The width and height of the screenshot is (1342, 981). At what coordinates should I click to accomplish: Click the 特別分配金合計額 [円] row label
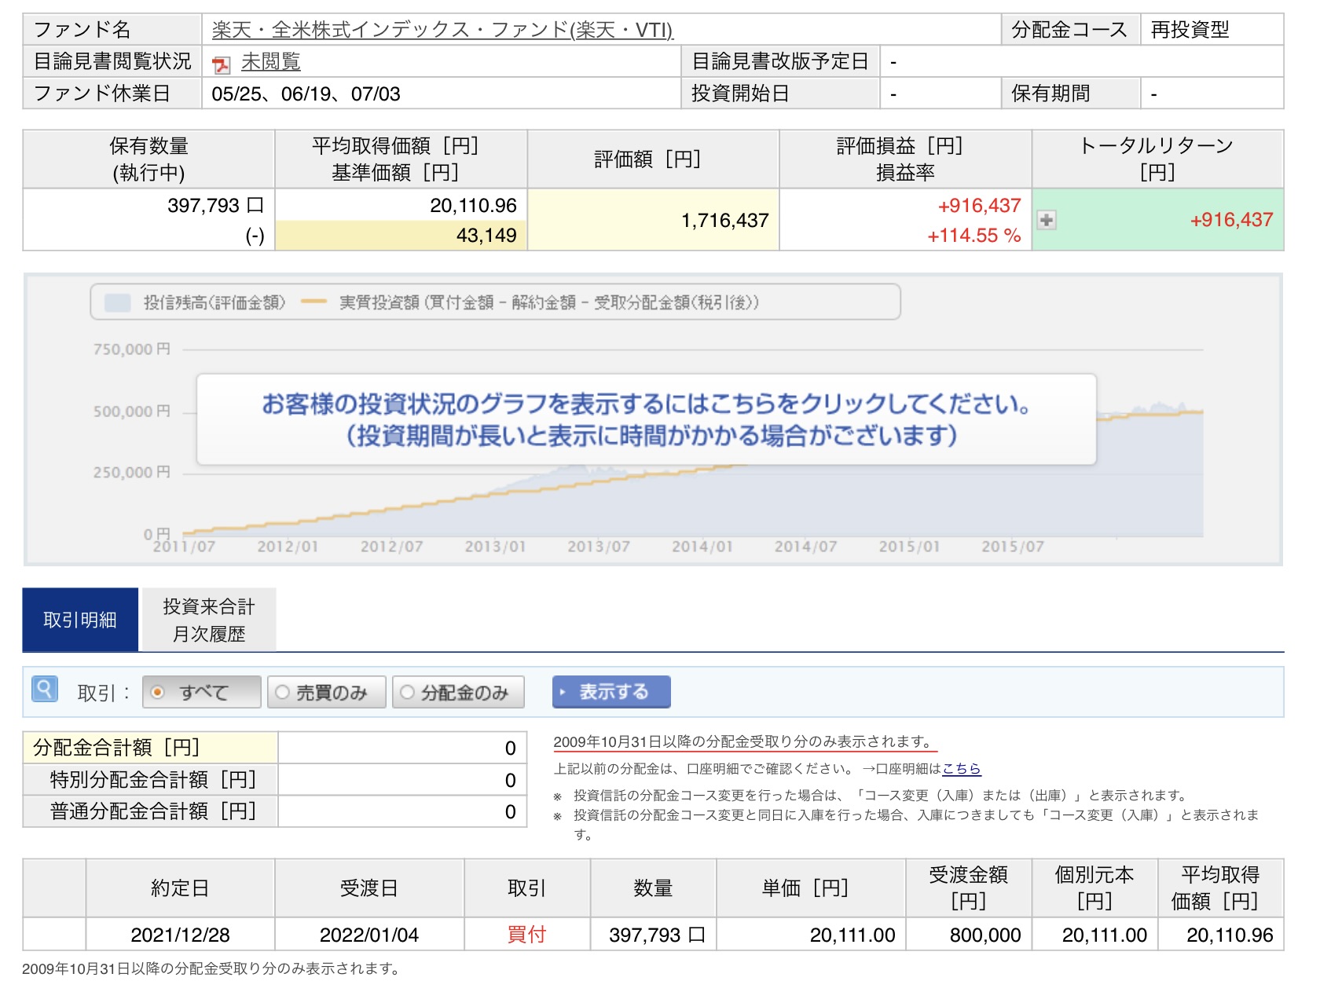(150, 780)
